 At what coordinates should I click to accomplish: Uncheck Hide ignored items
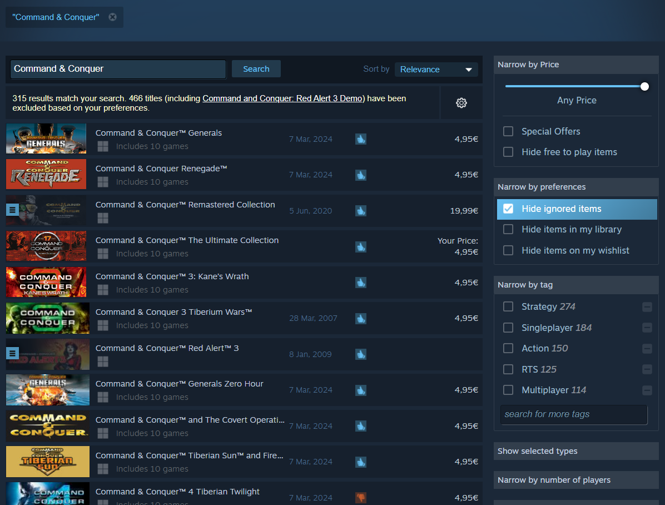click(x=508, y=209)
